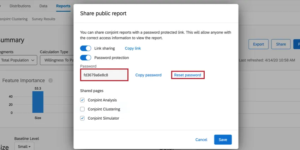Viewport: 300px width, 150px height.
Task: Uncheck the Conjoint Simulator checkbox
Action: point(82,118)
